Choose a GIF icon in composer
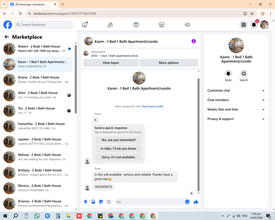Viewport: 275px width, 220px height. pyautogui.click(x=109, y=202)
